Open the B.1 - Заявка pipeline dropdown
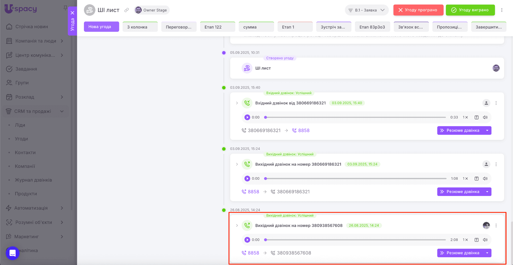 [366, 10]
